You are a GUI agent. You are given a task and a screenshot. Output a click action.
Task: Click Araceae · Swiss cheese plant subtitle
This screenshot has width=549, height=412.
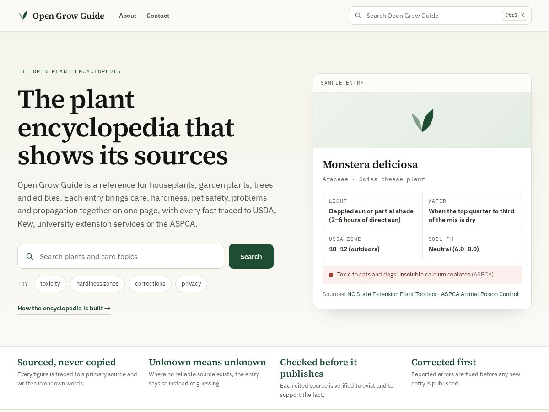(374, 179)
